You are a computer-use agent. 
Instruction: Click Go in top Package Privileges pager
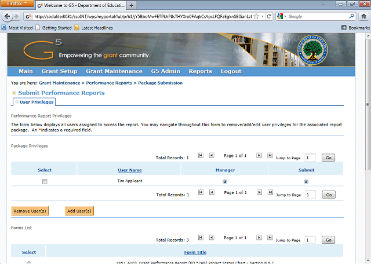(329, 158)
